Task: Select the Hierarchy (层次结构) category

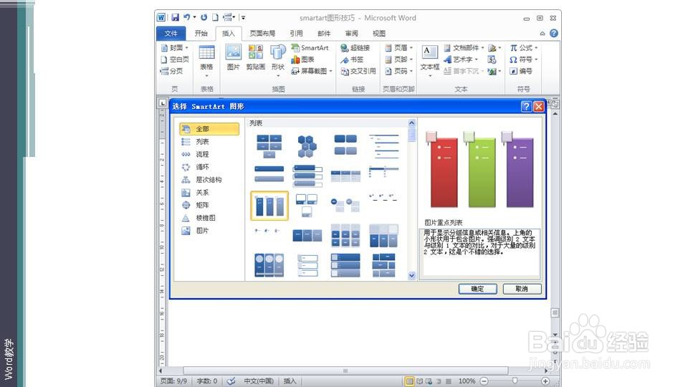Action: [209, 180]
